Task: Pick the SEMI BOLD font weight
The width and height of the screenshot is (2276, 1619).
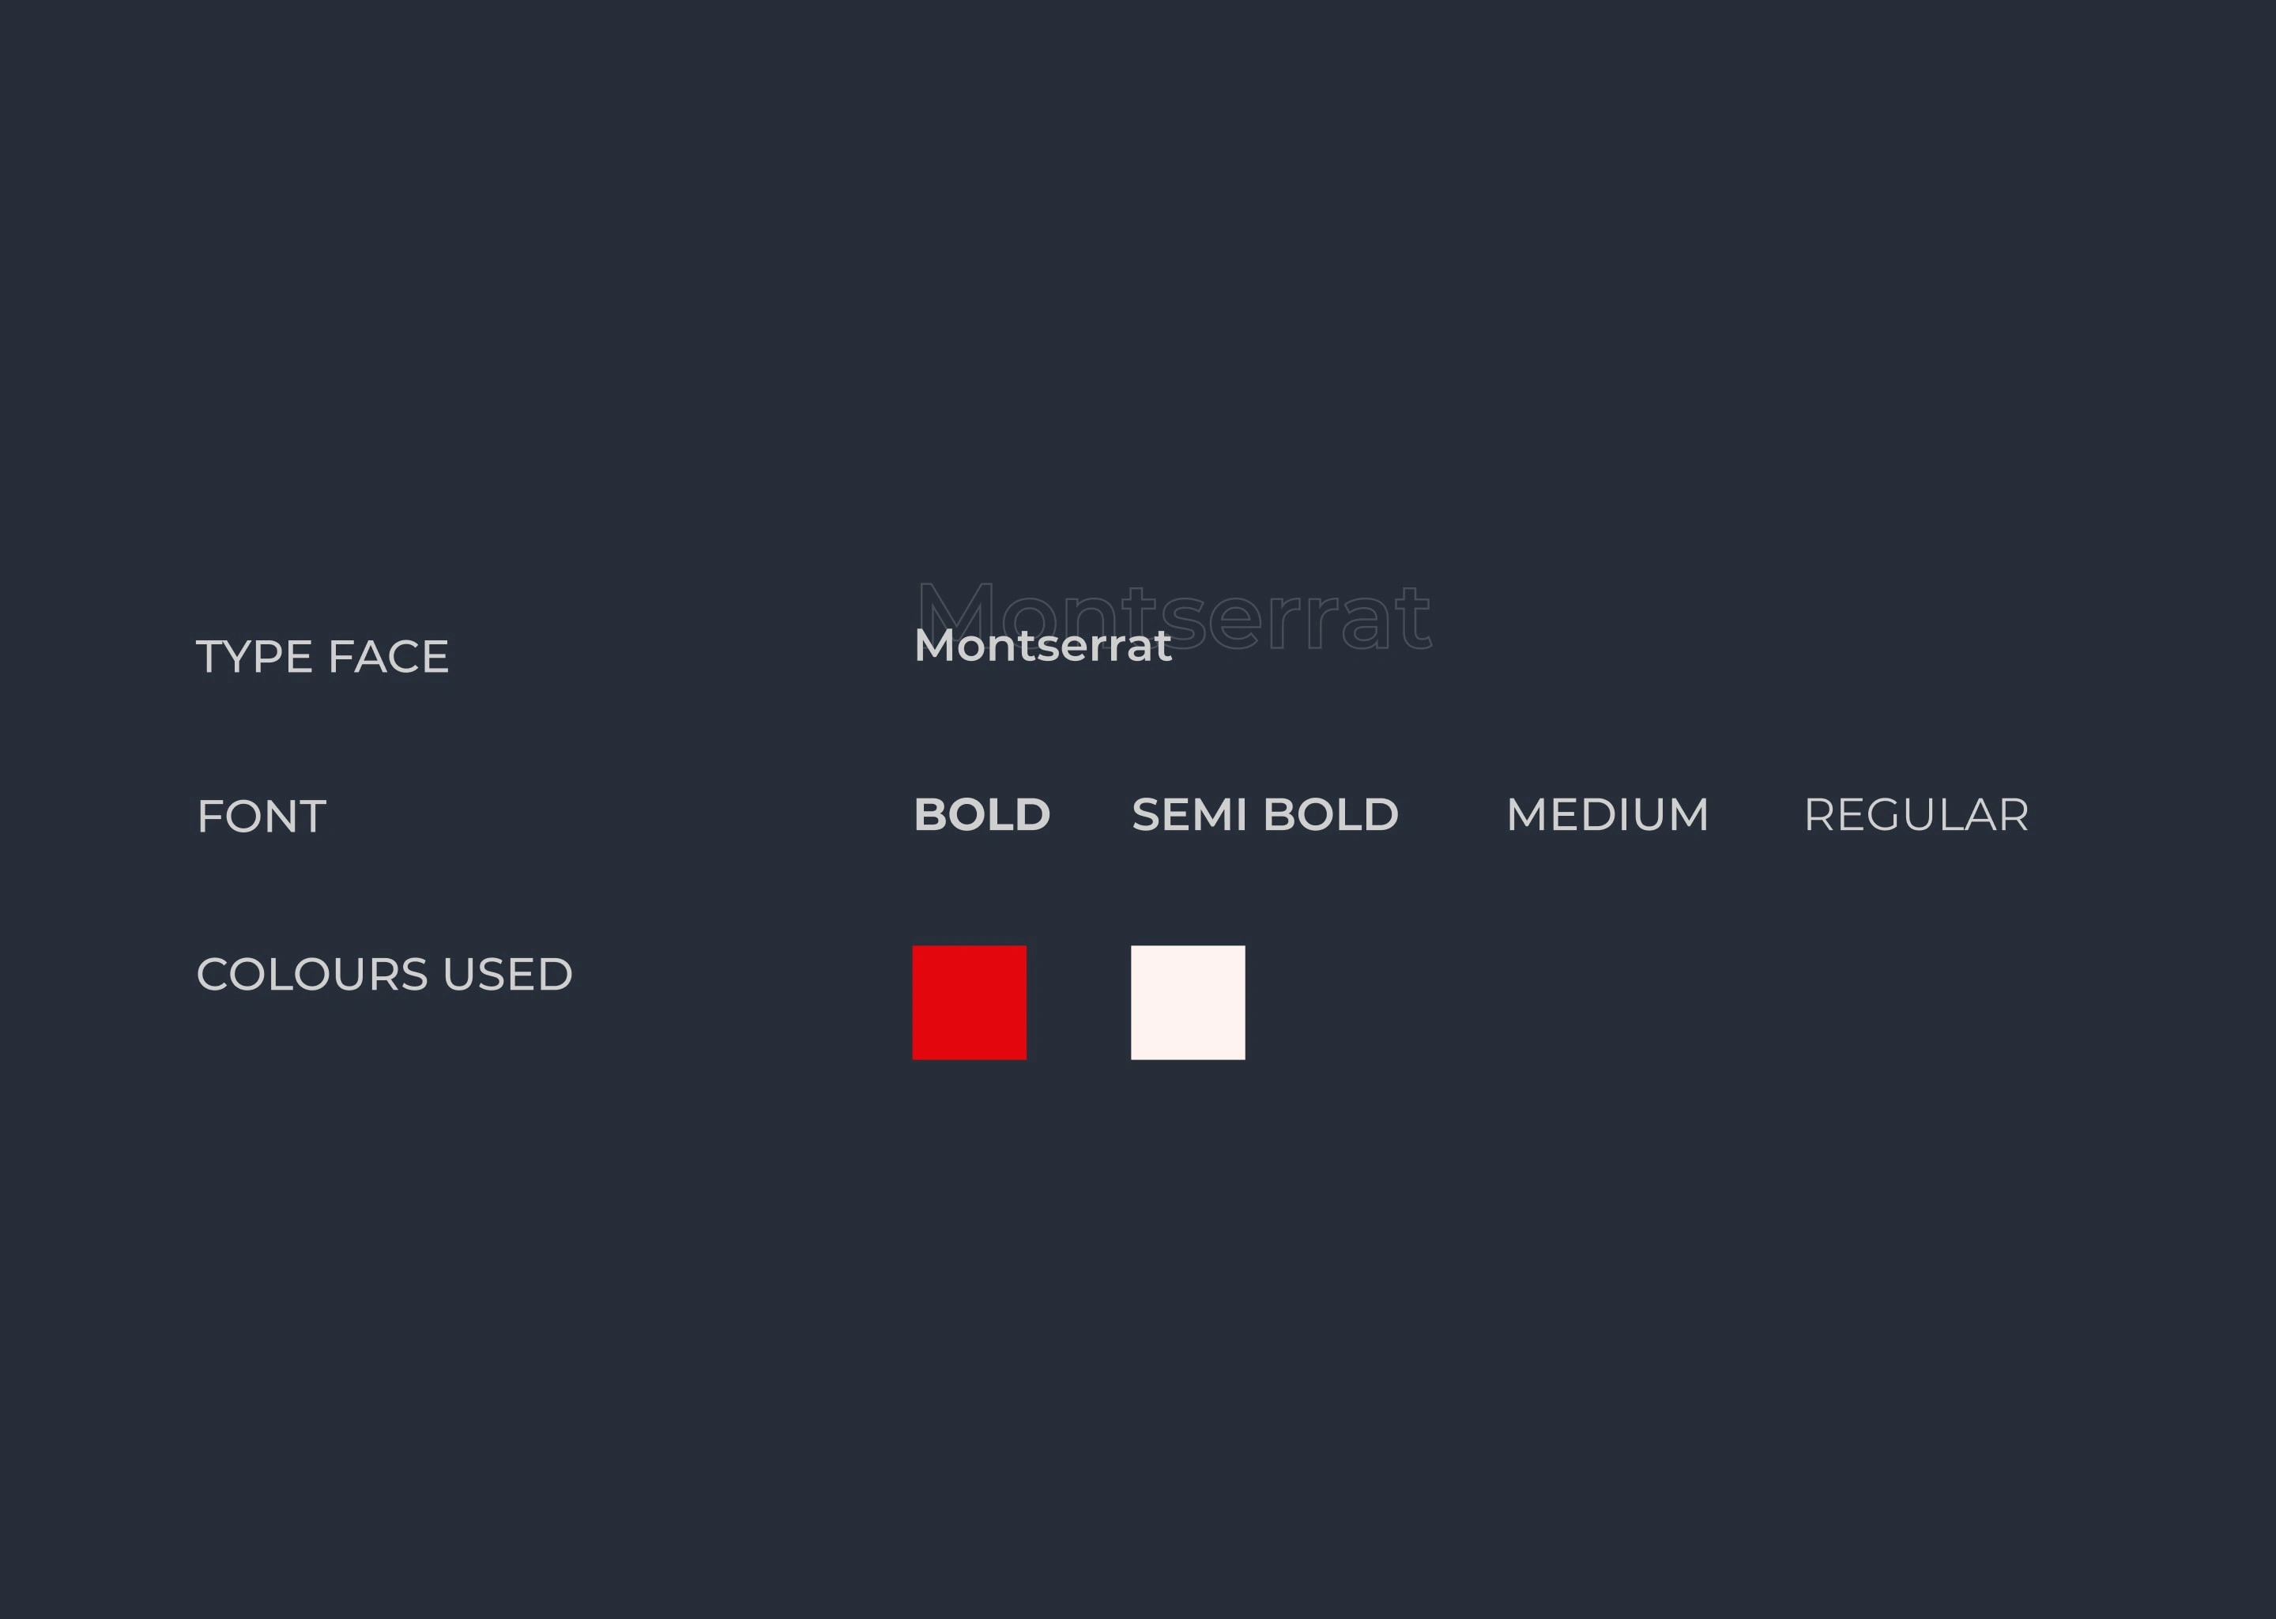Action: [x=1265, y=814]
